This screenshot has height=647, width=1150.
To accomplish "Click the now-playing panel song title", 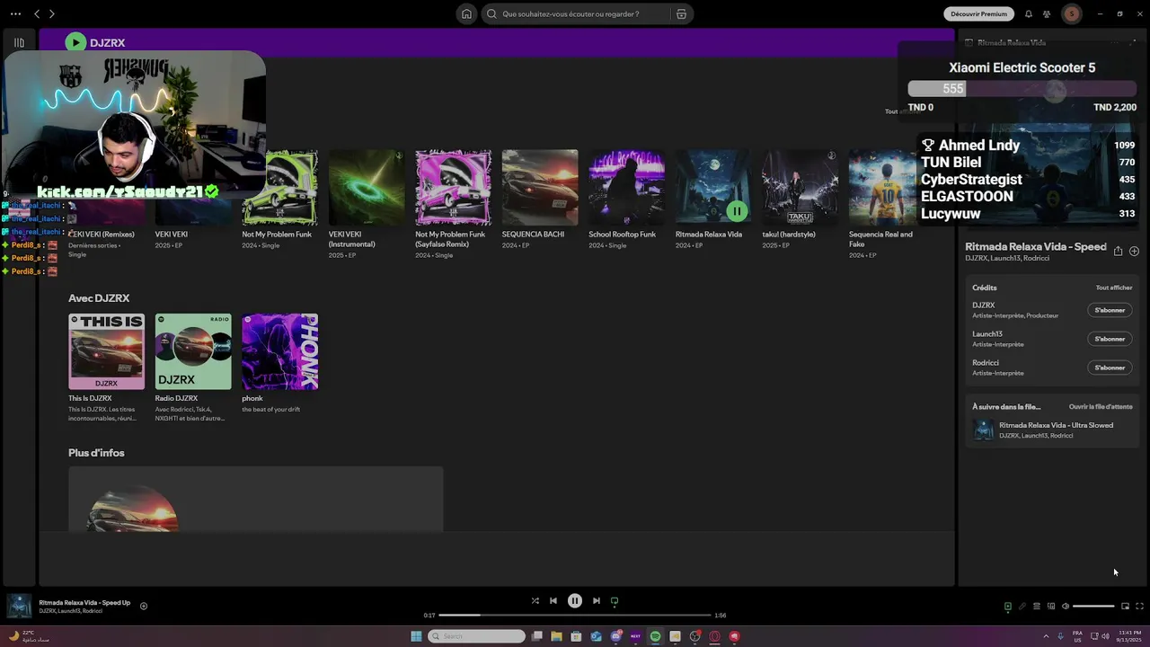I will pos(1036,246).
